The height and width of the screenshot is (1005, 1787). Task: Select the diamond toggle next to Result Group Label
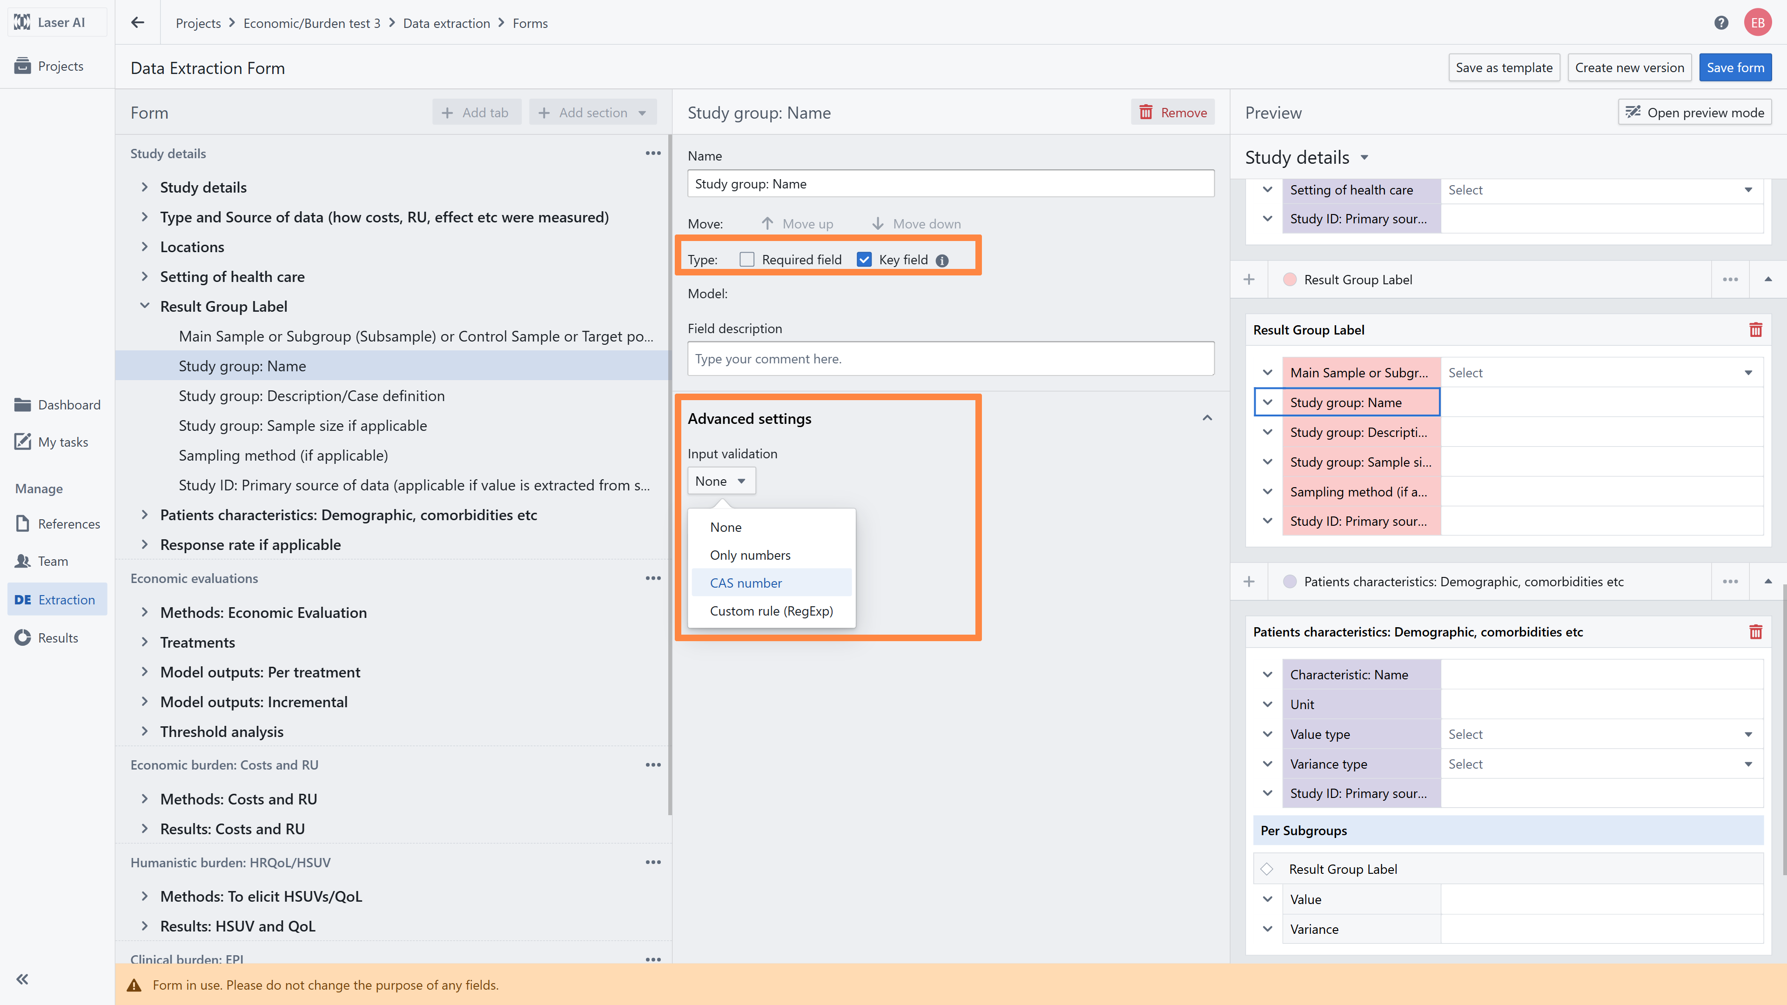pos(1267,869)
